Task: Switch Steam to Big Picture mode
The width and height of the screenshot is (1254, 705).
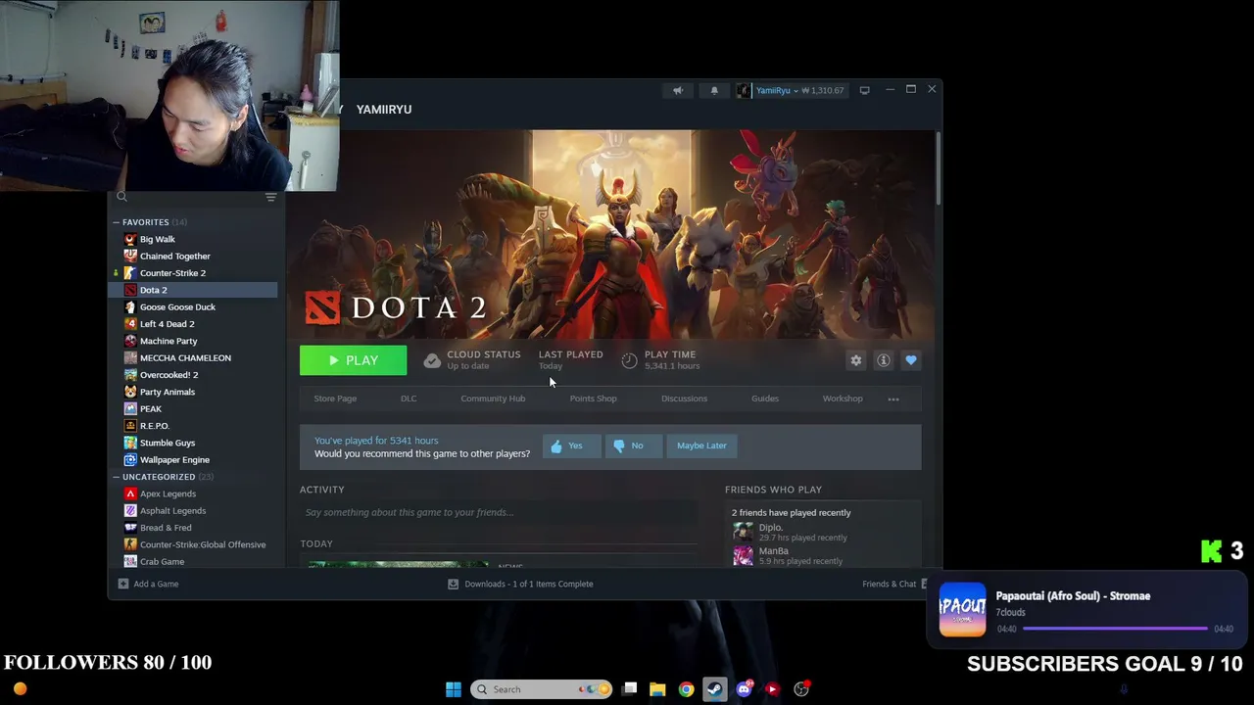Action: (864, 90)
